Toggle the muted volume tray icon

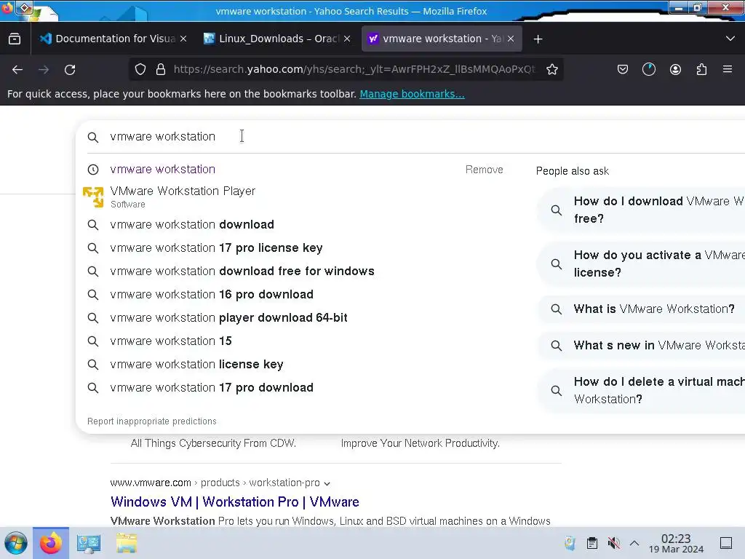tap(613, 543)
